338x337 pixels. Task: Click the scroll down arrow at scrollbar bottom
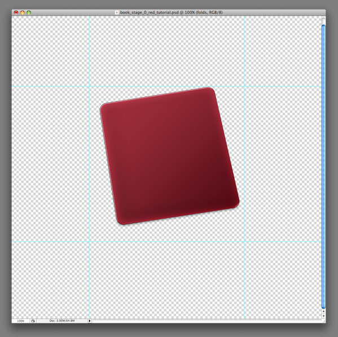(x=323, y=316)
